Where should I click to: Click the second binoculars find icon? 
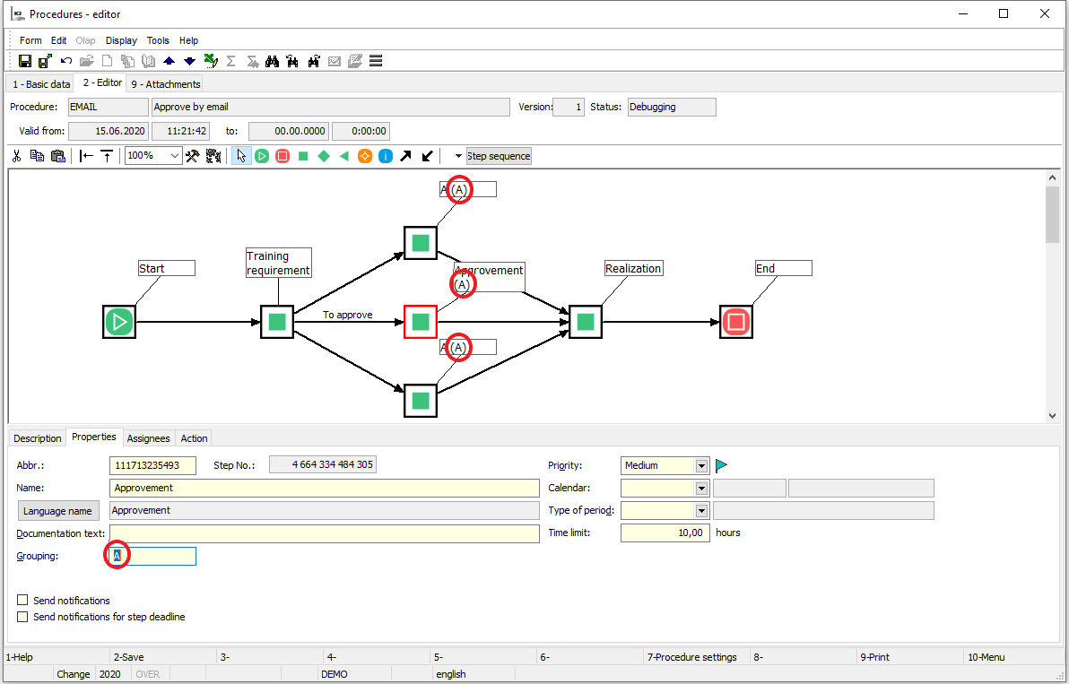click(x=292, y=61)
